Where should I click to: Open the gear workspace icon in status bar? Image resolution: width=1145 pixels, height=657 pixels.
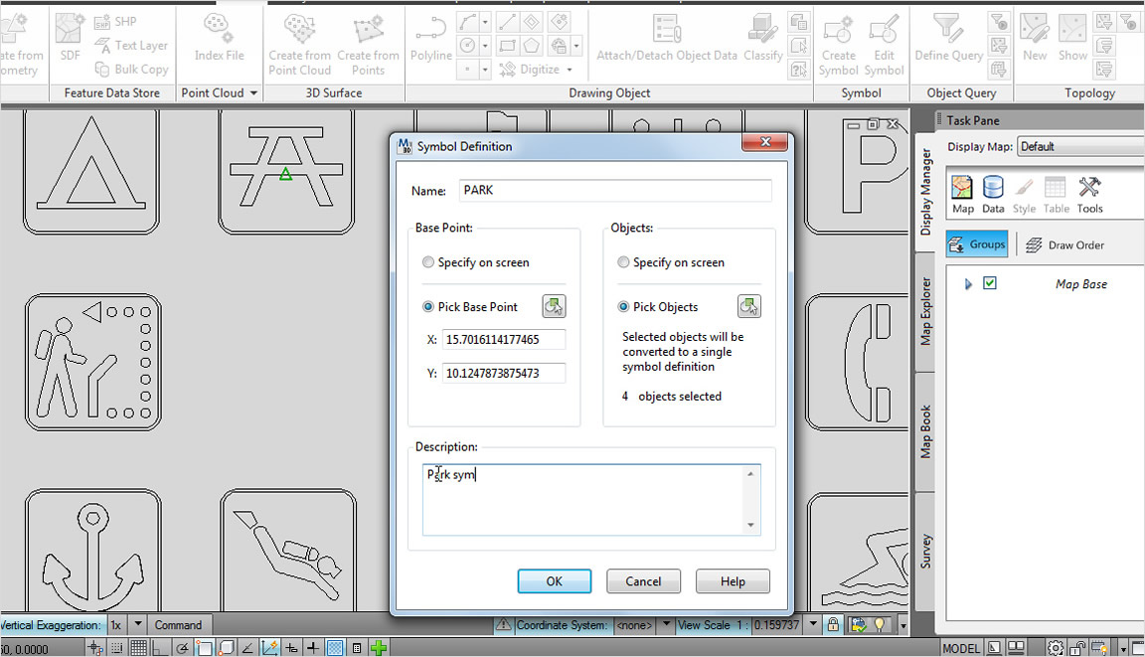click(x=1056, y=647)
